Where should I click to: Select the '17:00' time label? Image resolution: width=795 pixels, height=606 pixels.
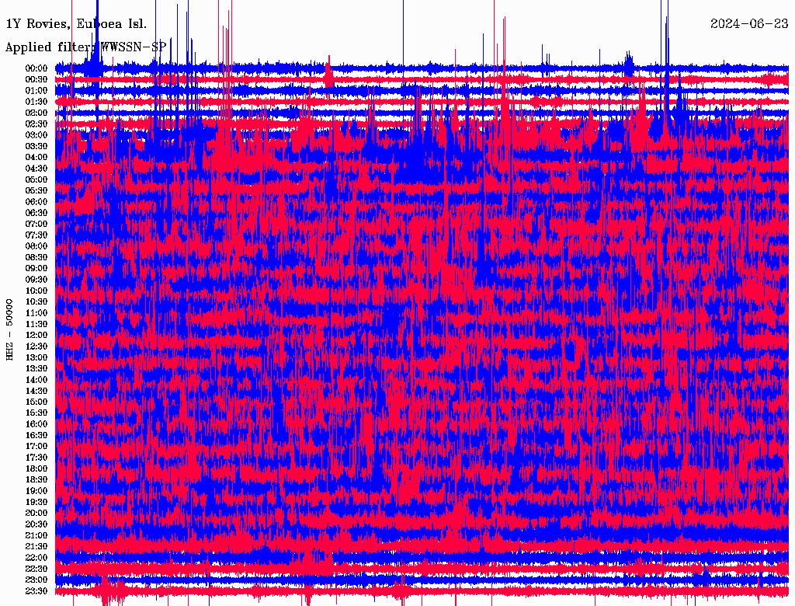point(36,447)
